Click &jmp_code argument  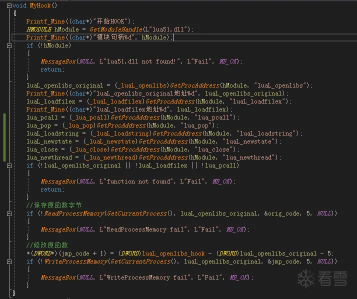click(x=283, y=261)
